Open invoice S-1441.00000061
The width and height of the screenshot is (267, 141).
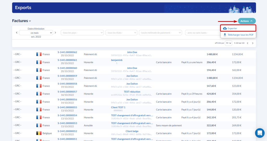tap(67, 60)
